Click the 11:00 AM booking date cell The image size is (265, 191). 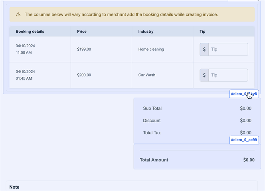[25, 49]
